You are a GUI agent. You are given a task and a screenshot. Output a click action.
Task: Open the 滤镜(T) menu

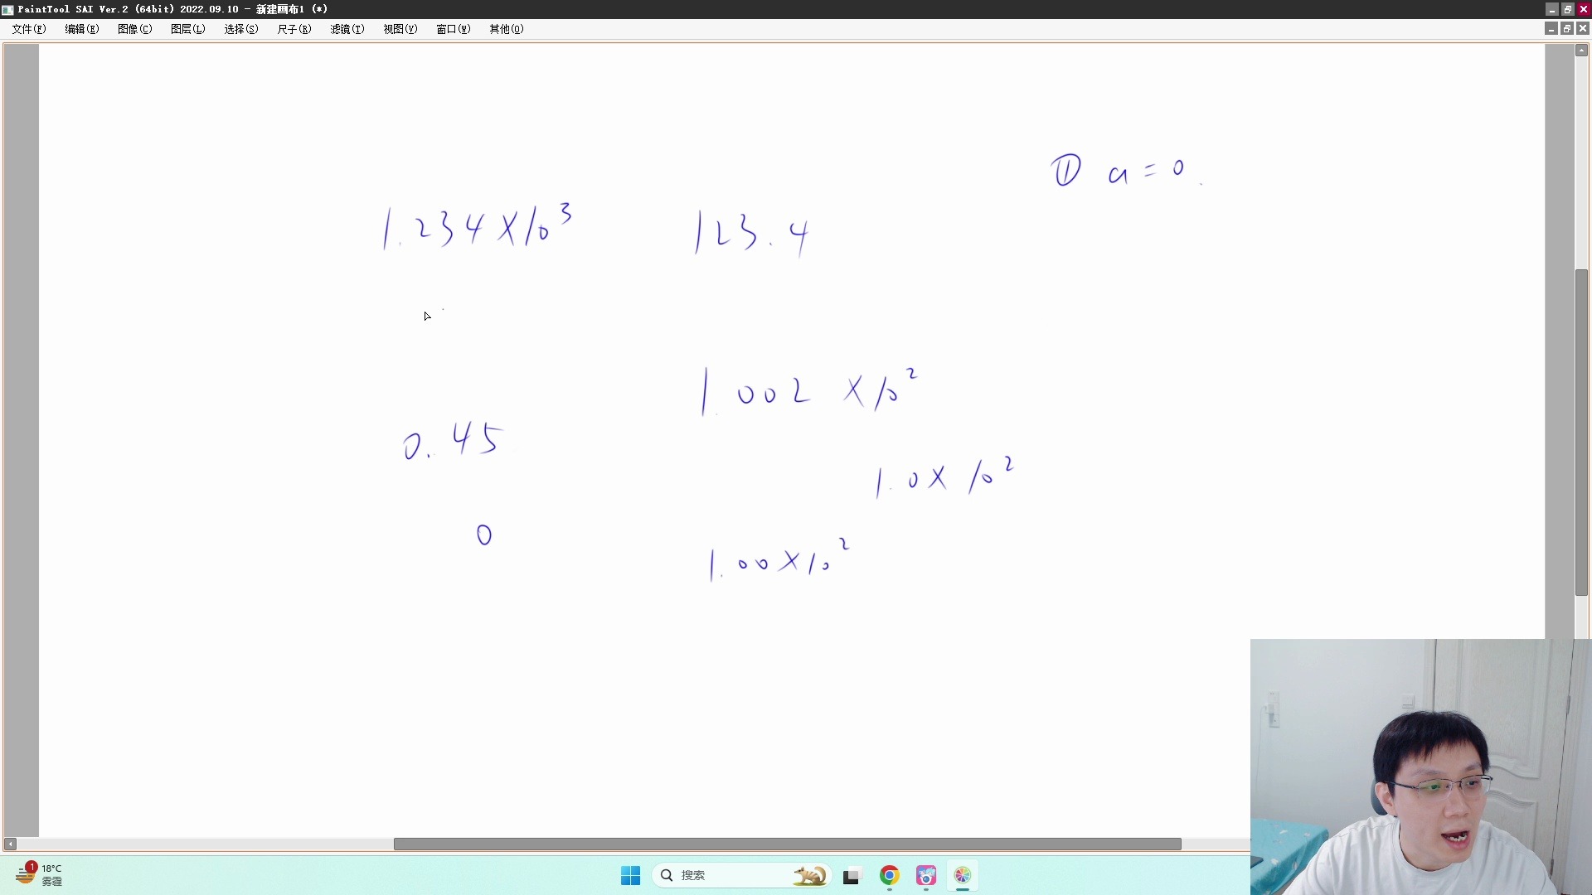click(x=347, y=29)
